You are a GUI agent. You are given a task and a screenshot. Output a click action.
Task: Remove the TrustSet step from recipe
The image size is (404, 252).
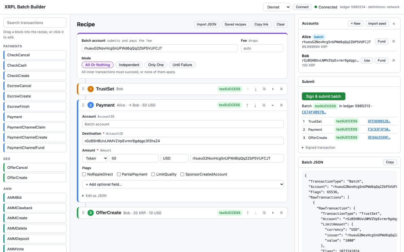[x=281, y=89]
